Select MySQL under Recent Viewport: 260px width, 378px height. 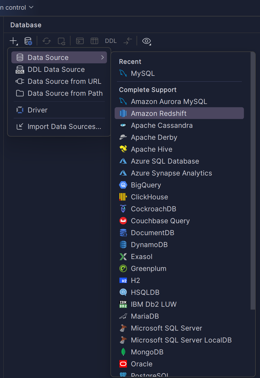pyautogui.click(x=179, y=73)
